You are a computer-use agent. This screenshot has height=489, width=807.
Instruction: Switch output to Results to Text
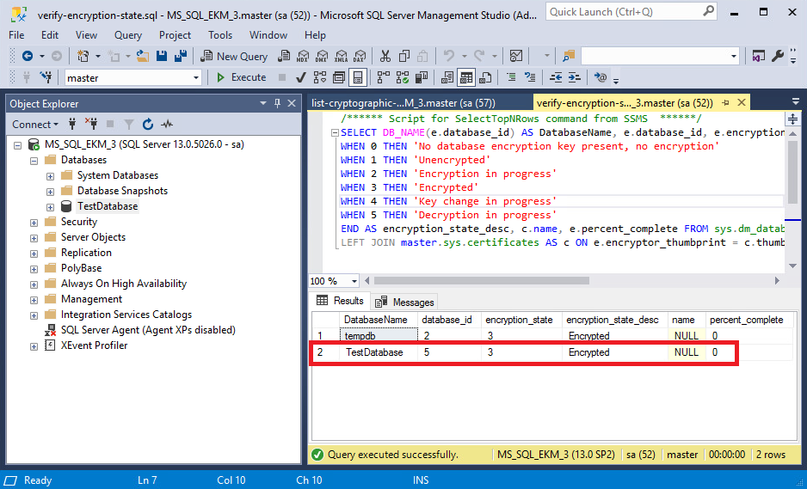point(447,77)
